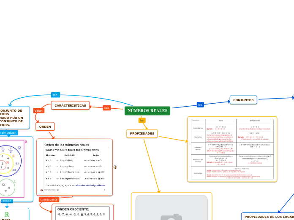Select the CARACTERÍSTICAS node
Screen dimensions: 294x220
coord(70,105)
